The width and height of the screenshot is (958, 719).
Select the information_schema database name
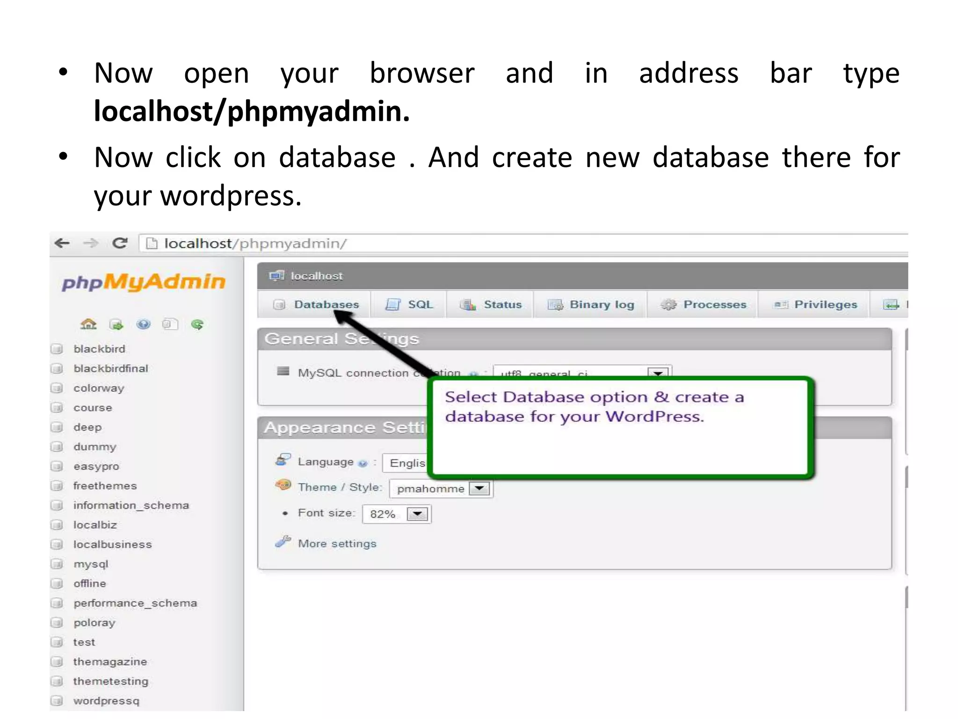pyautogui.click(x=131, y=506)
